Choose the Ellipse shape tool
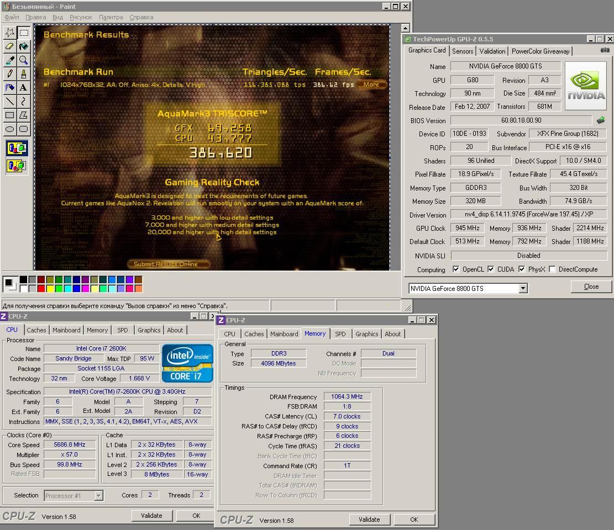This screenshot has width=614, height=530. pyautogui.click(x=10, y=129)
